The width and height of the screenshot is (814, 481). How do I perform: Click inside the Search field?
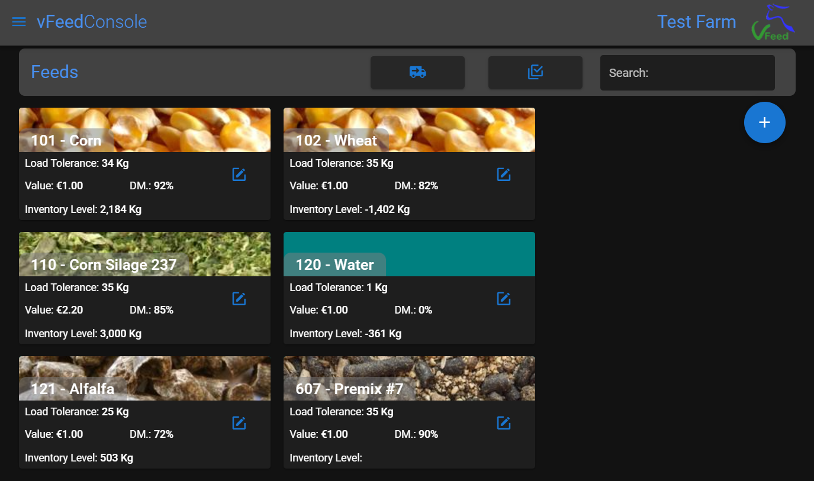click(x=687, y=72)
